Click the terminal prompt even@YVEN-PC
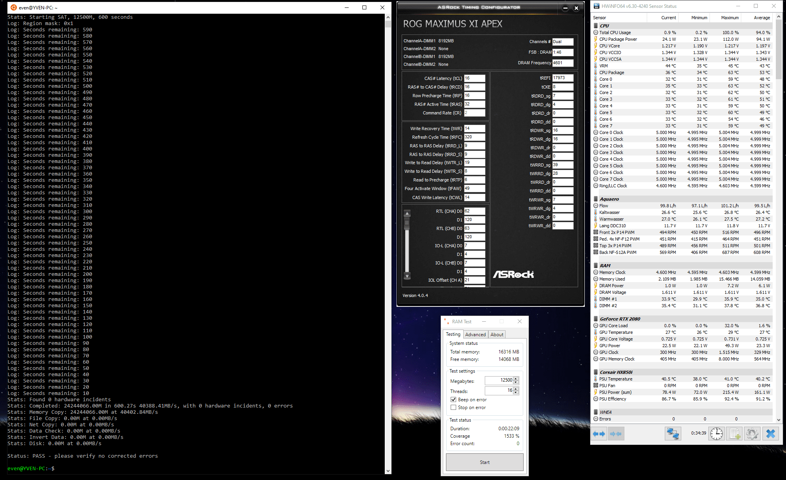Viewport: 786px width, 480px height. 26,469
